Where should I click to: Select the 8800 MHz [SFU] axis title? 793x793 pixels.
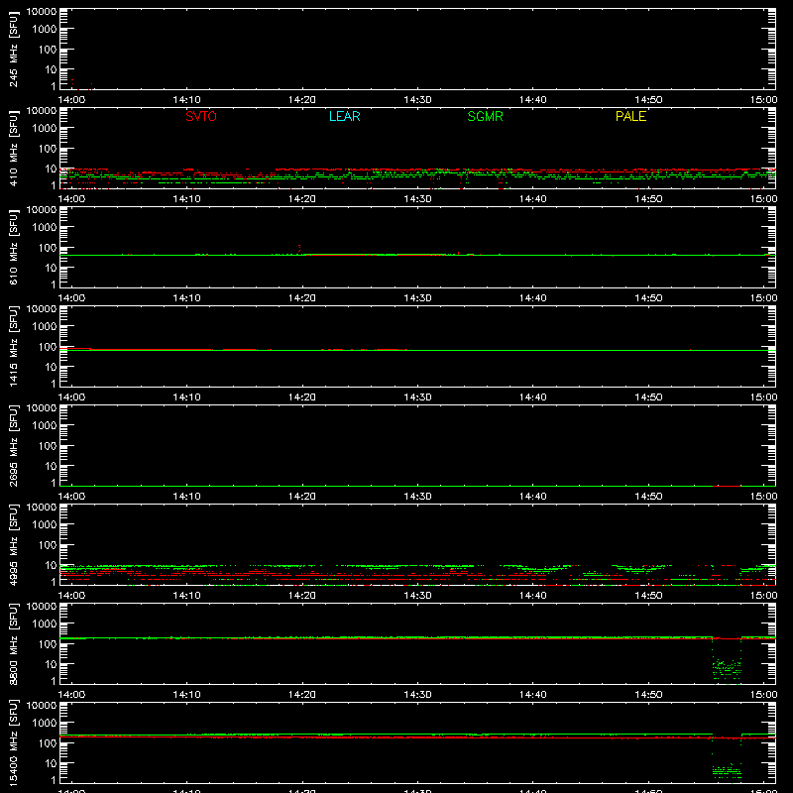(x=13, y=643)
